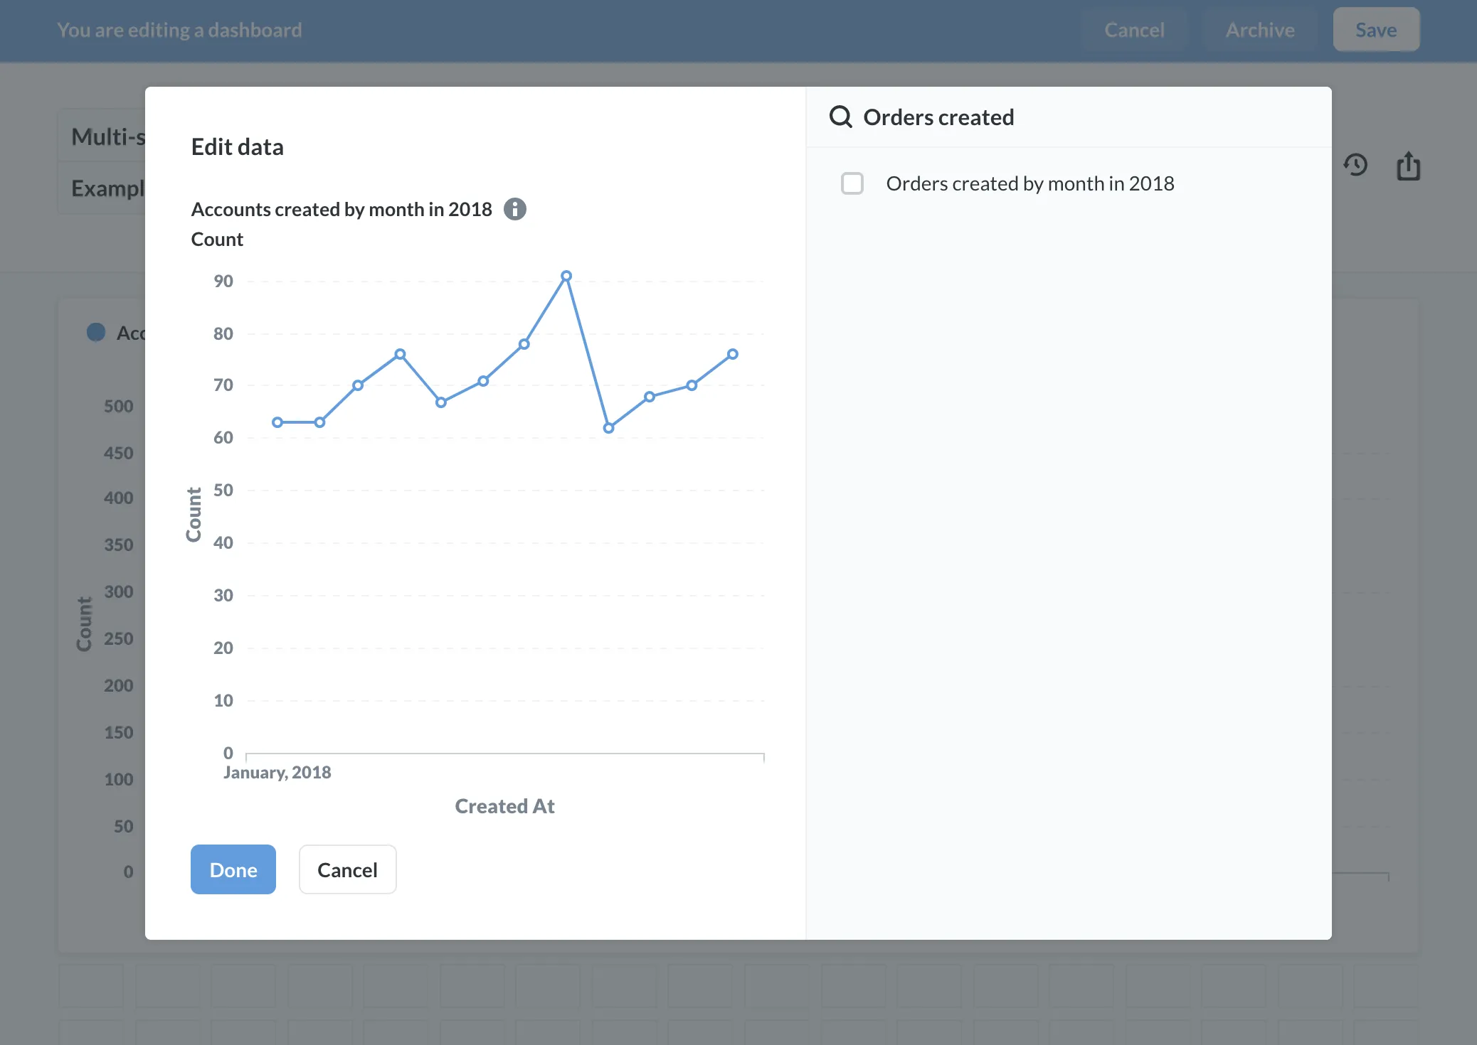Click the 'Edit data' heading
1477x1045 pixels.
[x=238, y=146]
